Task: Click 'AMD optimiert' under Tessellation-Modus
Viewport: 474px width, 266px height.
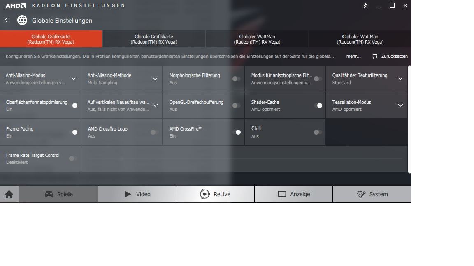Action: pyautogui.click(x=347, y=109)
